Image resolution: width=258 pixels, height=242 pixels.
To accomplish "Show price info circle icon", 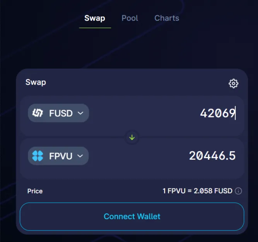I will click(x=238, y=191).
